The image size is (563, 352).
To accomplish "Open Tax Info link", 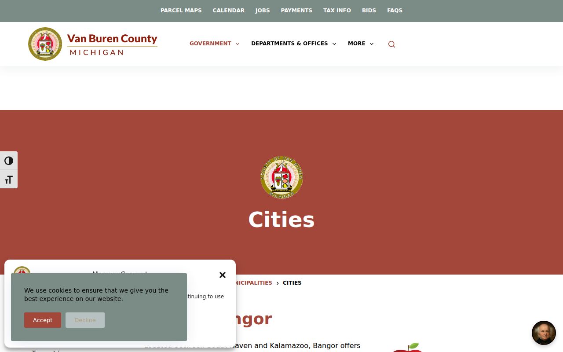I will click(337, 11).
